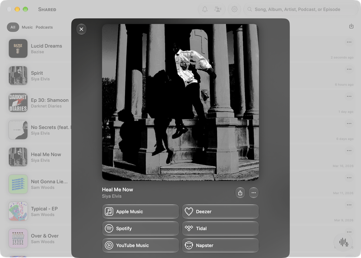The image size is (361, 258).
Task: Open settings gear icon
Action: [x=234, y=9]
